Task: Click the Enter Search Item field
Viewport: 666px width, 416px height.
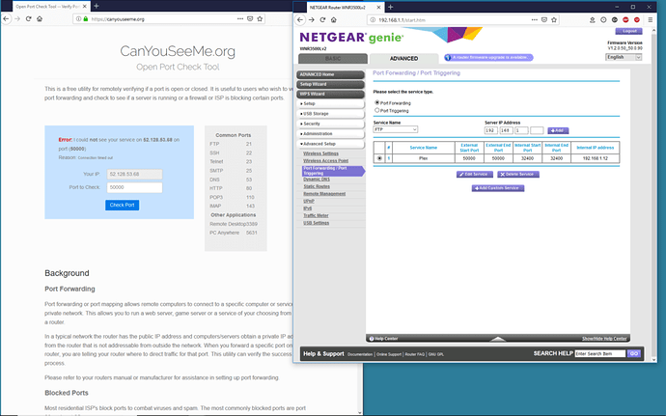Action: click(x=600, y=353)
